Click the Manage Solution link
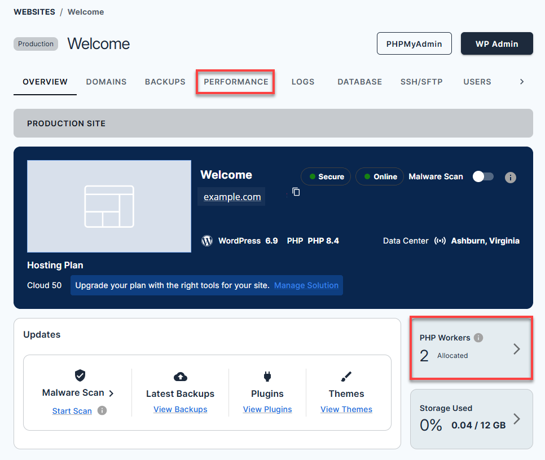This screenshot has width=545, height=460. [x=306, y=285]
